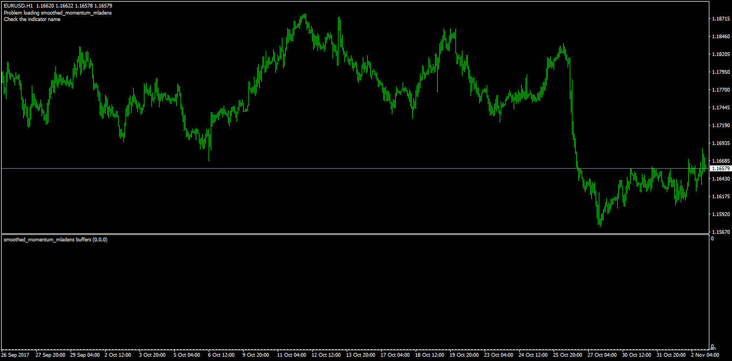The height and width of the screenshot is (361, 732).
Task: Click the 1.17700 price scale label
Action: coord(721,90)
